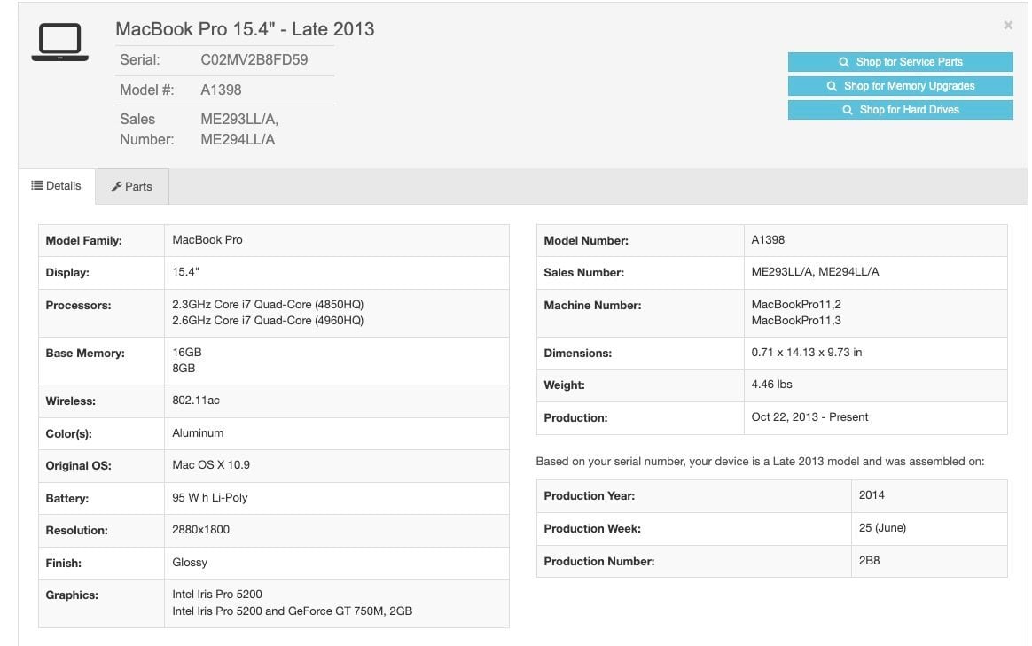Click Machine Number MacBookPro11,2
Screen dimensions: 1032x646
pos(796,305)
